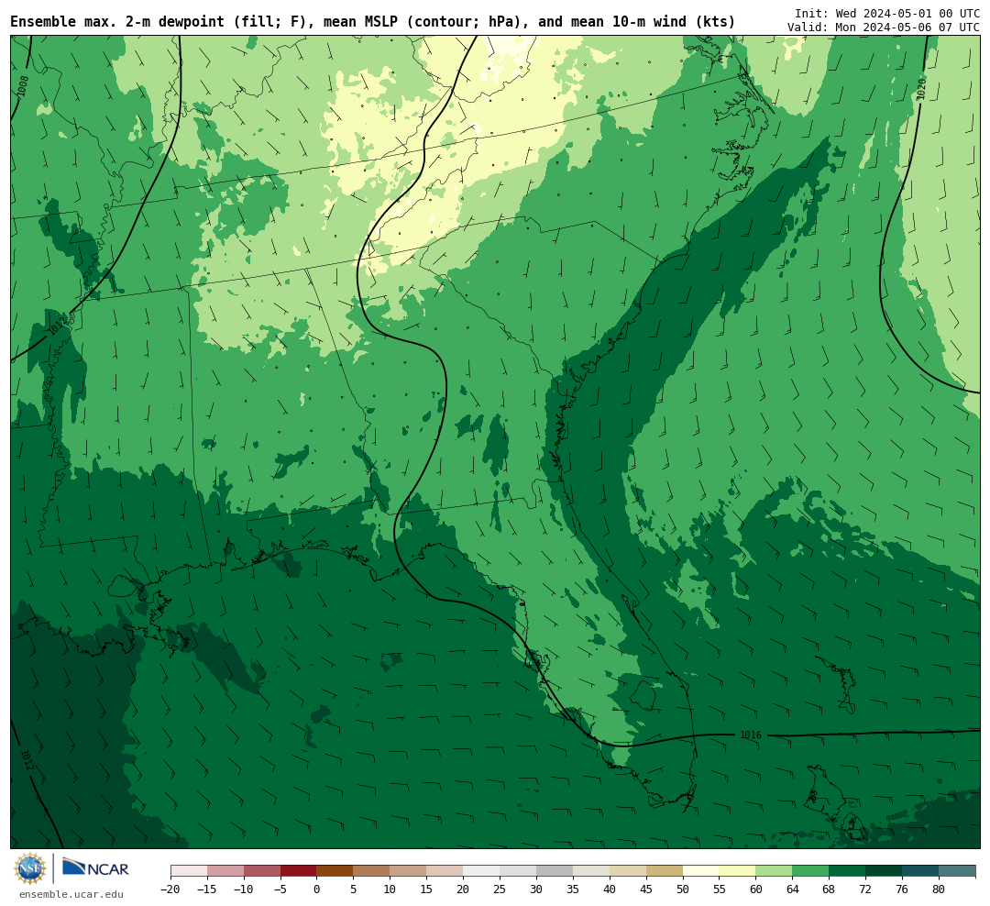Select the dark green 72 to 76 swatch
Image resolution: width=990 pixels, height=906 pixels.
click(884, 870)
